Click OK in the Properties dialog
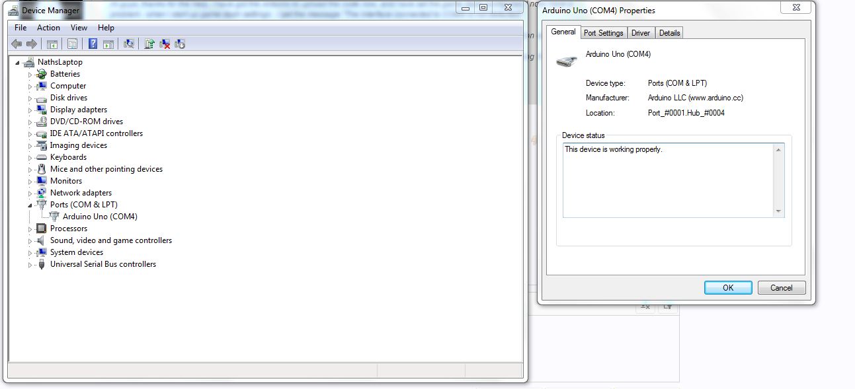Screen dimensions: 855x389 coord(728,287)
